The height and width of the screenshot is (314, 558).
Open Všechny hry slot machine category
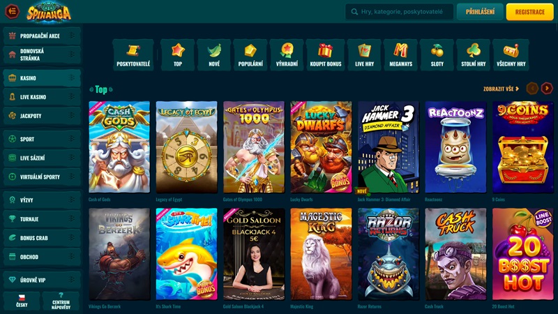[x=511, y=50]
